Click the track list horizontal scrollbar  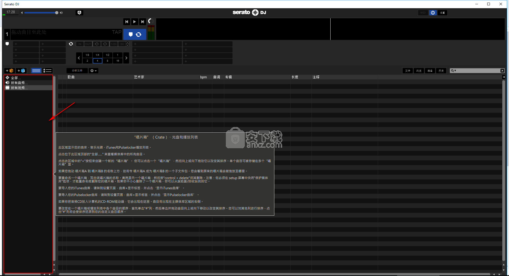pos(274,274)
